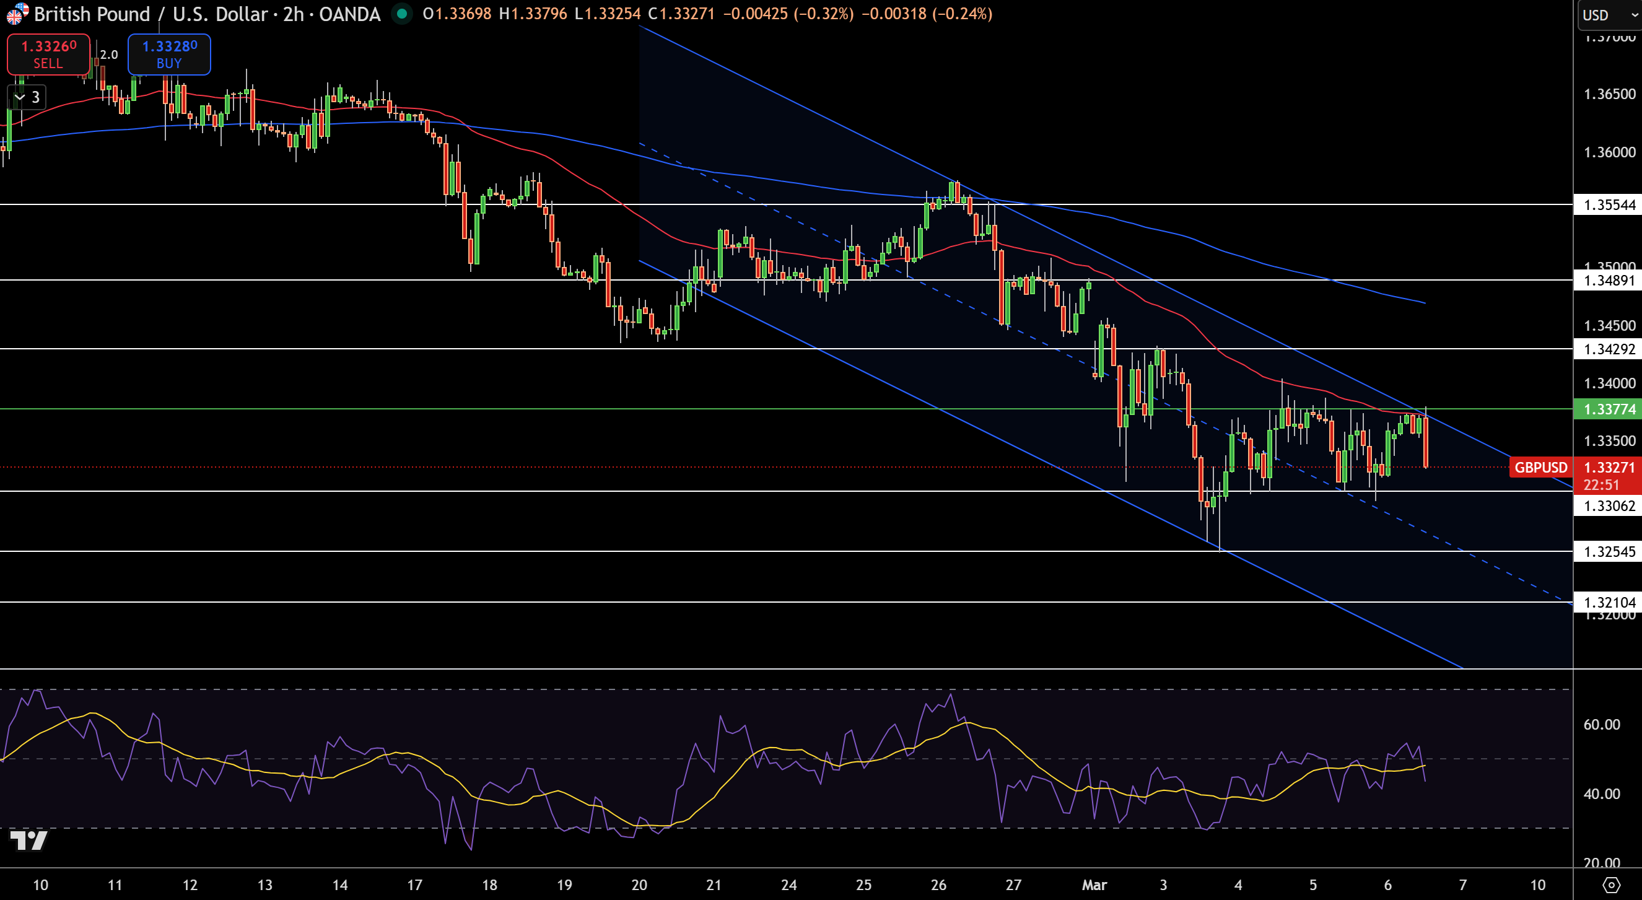Click the 26 date label on time axis
The height and width of the screenshot is (900, 1642).
(938, 885)
